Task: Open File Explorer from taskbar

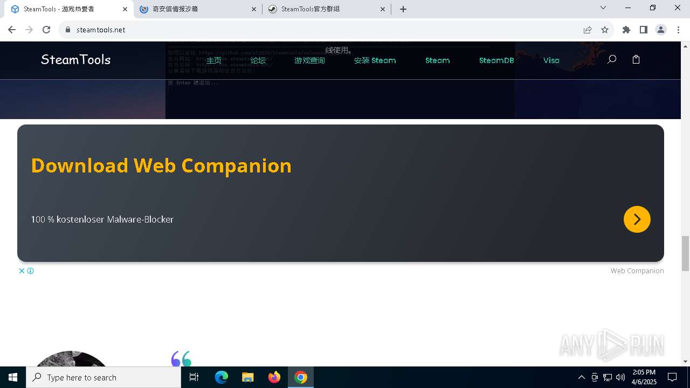Action: point(247,377)
